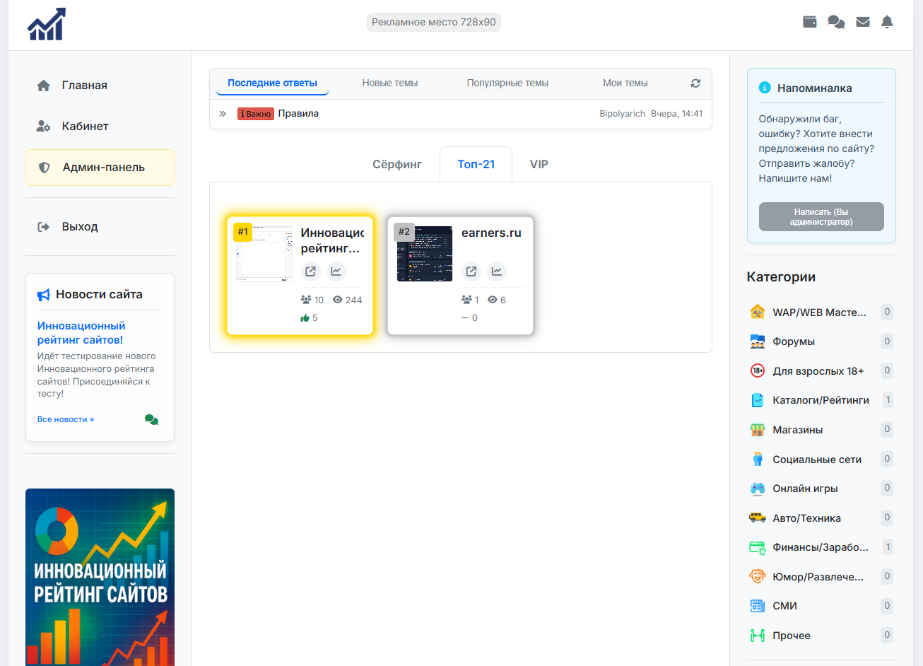This screenshot has height=666, width=923.
Task: Go to Админ-панель in the sidebar
Action: pyautogui.click(x=100, y=168)
